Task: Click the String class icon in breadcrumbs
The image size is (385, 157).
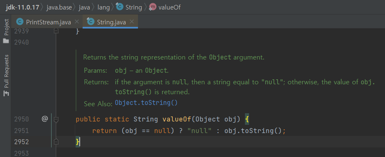Action: [119, 7]
